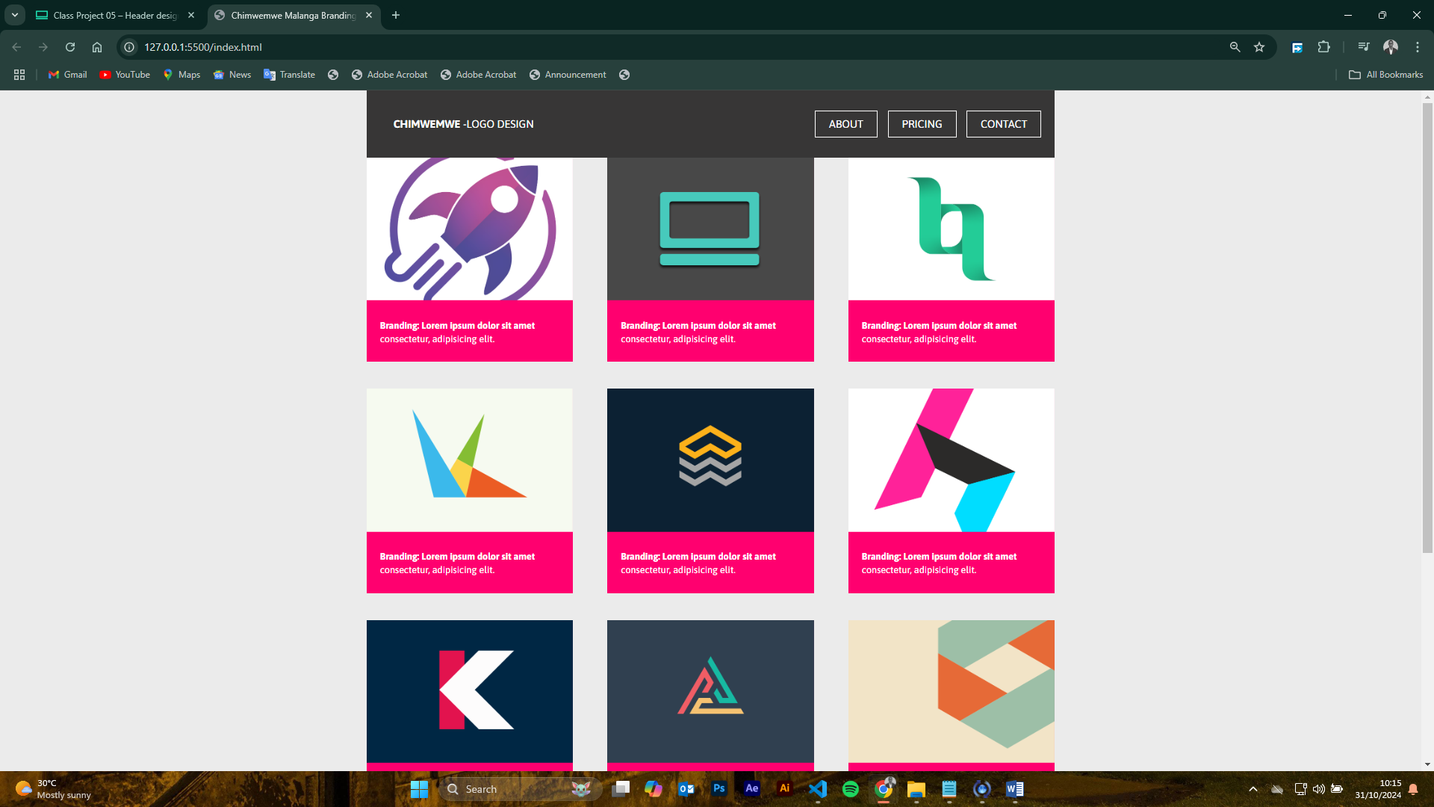
Task: Open the triangle A logo thumbnail
Action: coord(710,691)
